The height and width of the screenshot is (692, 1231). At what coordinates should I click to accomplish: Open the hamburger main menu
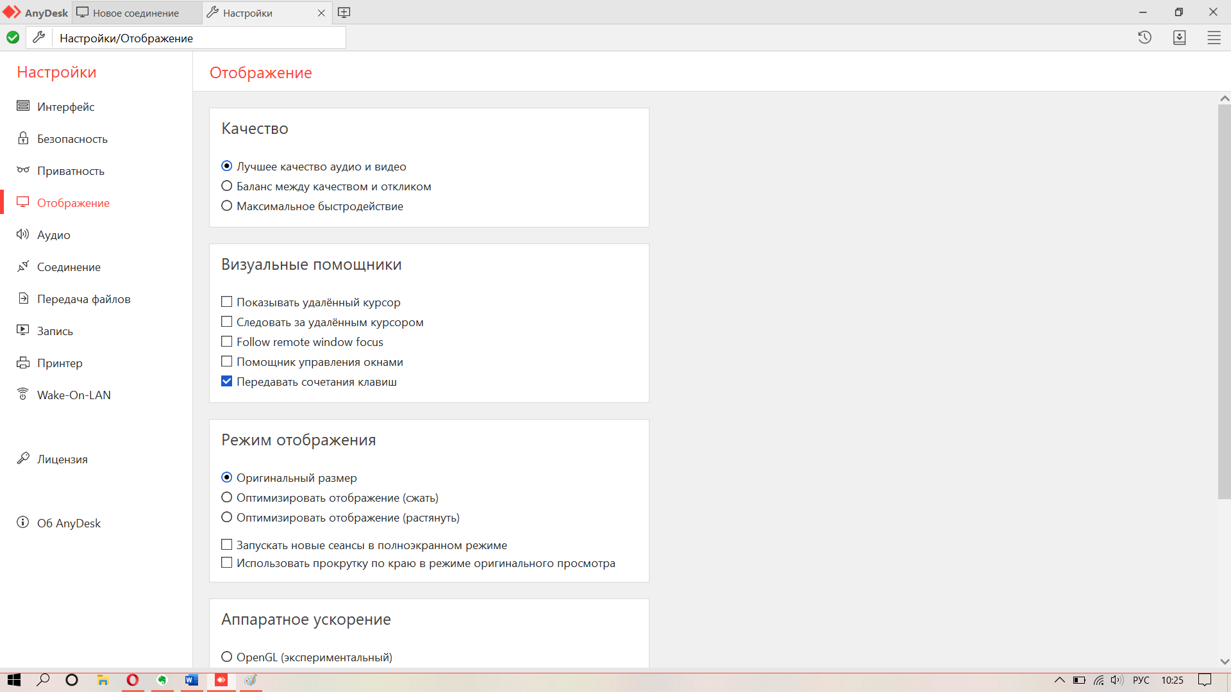point(1214,38)
